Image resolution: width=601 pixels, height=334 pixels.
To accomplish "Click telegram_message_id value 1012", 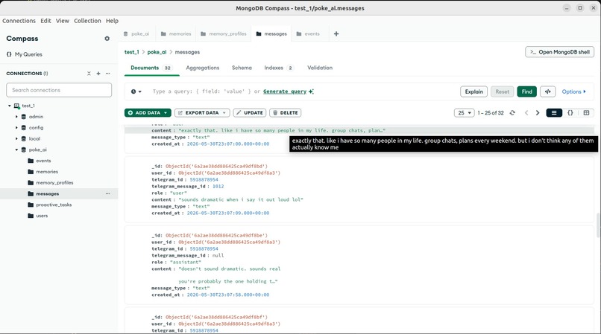I will tap(218, 186).
